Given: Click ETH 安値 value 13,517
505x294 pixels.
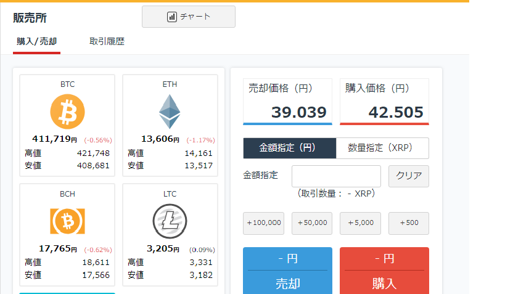Looking at the screenshot, I should pos(199,166).
